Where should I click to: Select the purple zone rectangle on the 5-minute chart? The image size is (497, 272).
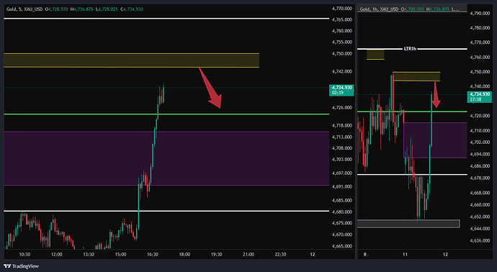(166, 158)
